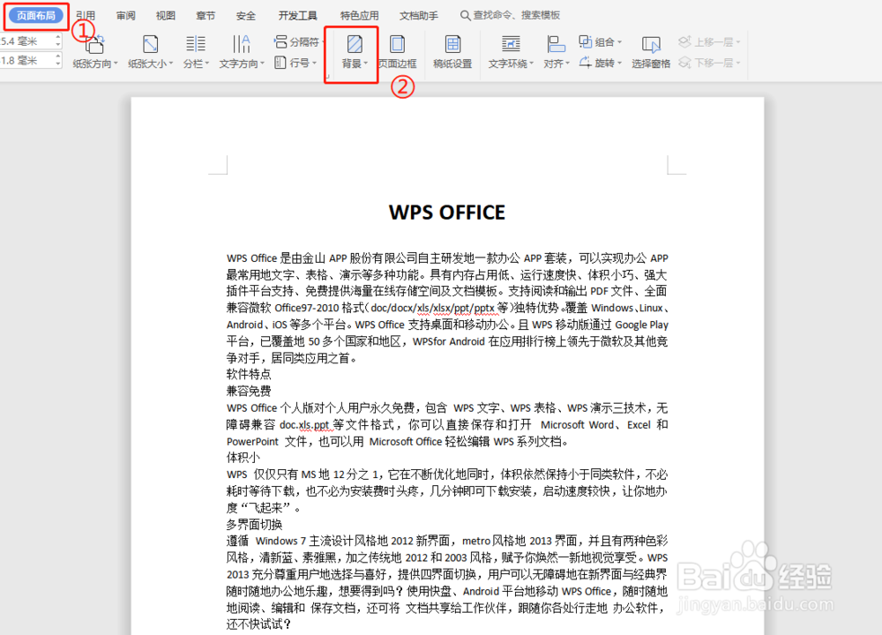Image resolution: width=882 pixels, height=635 pixels.
Task: Click the 兼容免费 heading line
Action: pyautogui.click(x=249, y=391)
